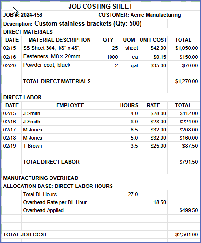Click the RATE column header
Viewport: 201px width, 243px height.
point(153,105)
